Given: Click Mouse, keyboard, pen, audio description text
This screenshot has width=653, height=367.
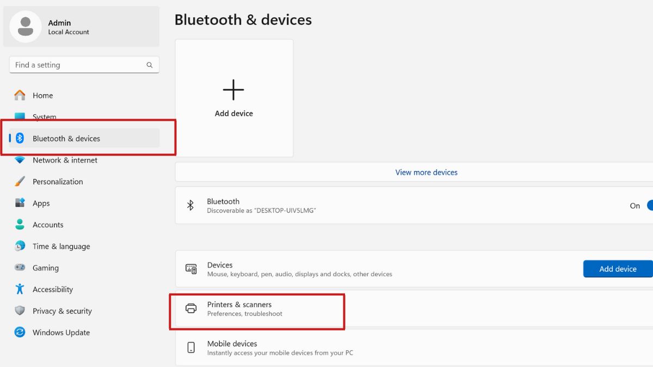Looking at the screenshot, I should point(300,274).
